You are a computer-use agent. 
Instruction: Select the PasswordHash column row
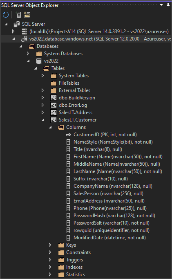pyautogui.click(x=114, y=216)
